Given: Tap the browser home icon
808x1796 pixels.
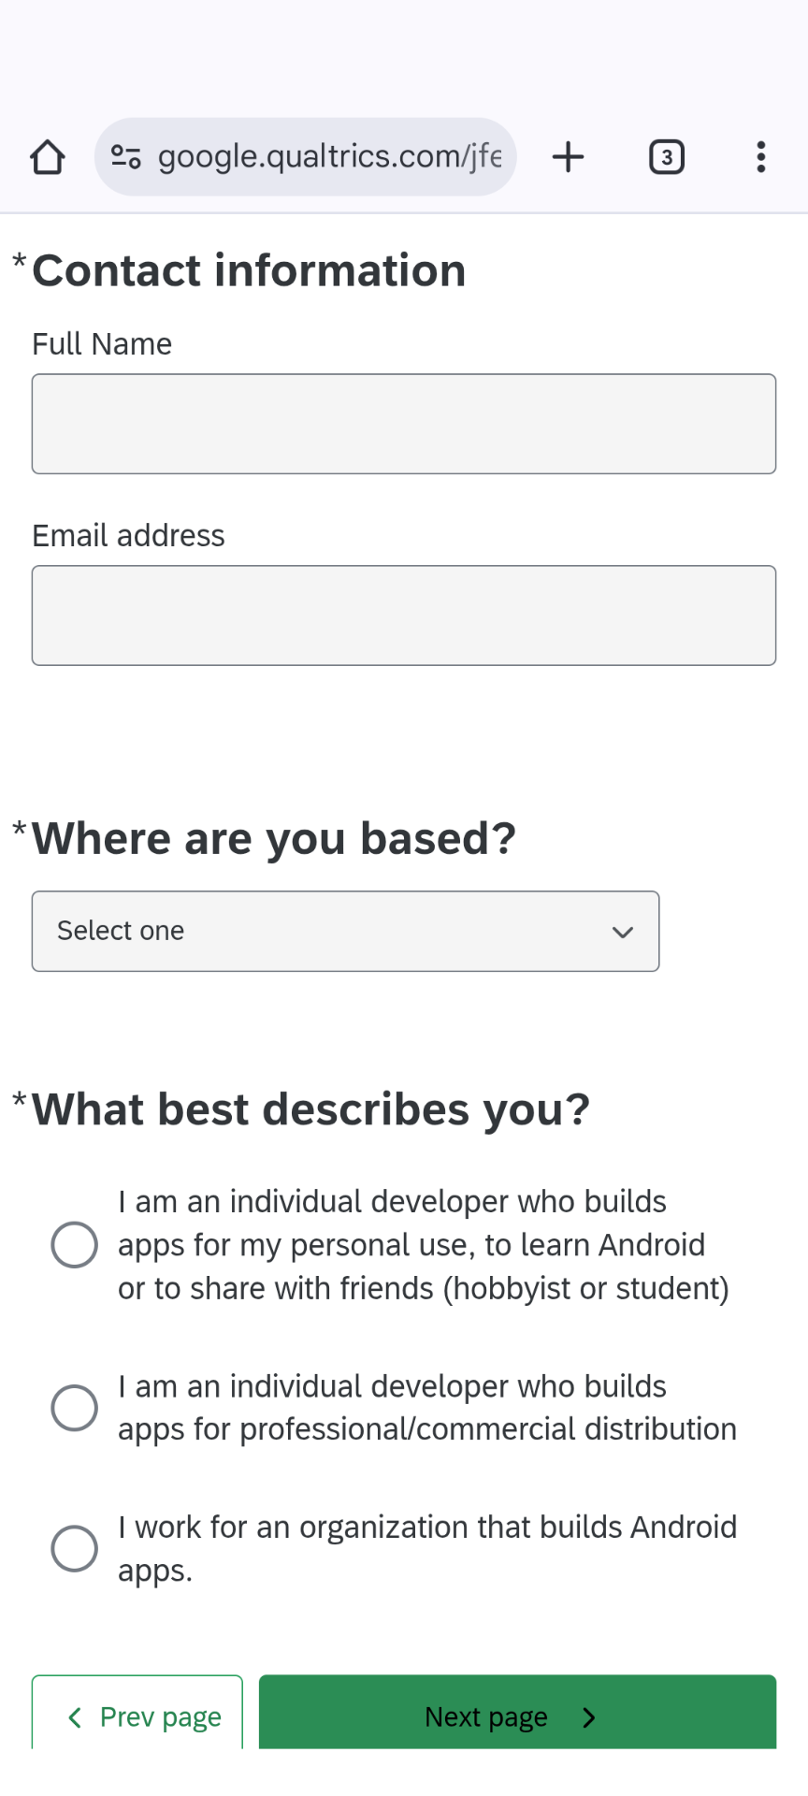Looking at the screenshot, I should [x=48, y=157].
